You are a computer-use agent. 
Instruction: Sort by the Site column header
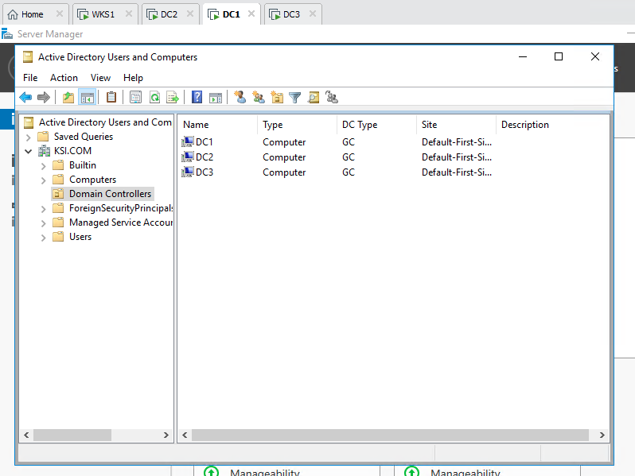pyautogui.click(x=456, y=125)
